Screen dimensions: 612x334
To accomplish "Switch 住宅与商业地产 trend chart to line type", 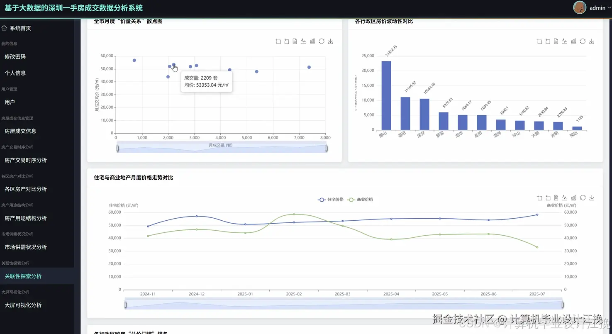I will (564, 198).
